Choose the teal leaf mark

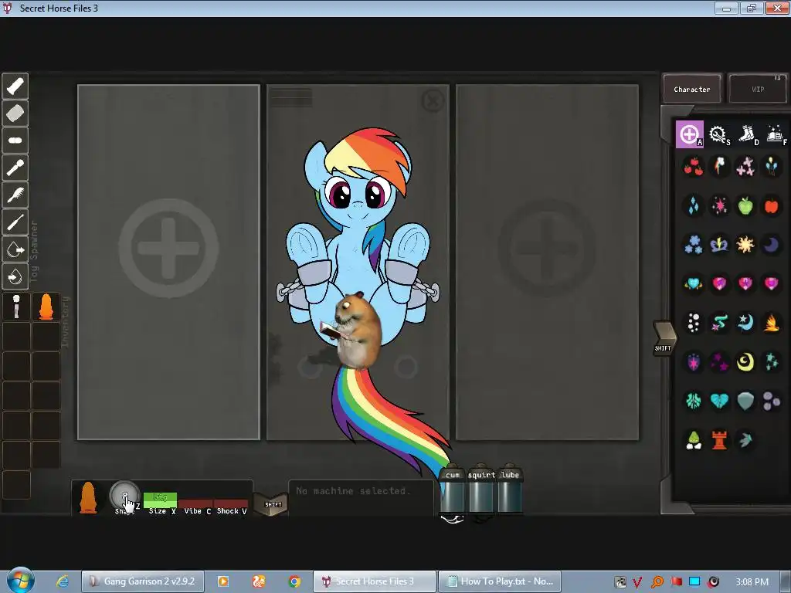(x=693, y=401)
